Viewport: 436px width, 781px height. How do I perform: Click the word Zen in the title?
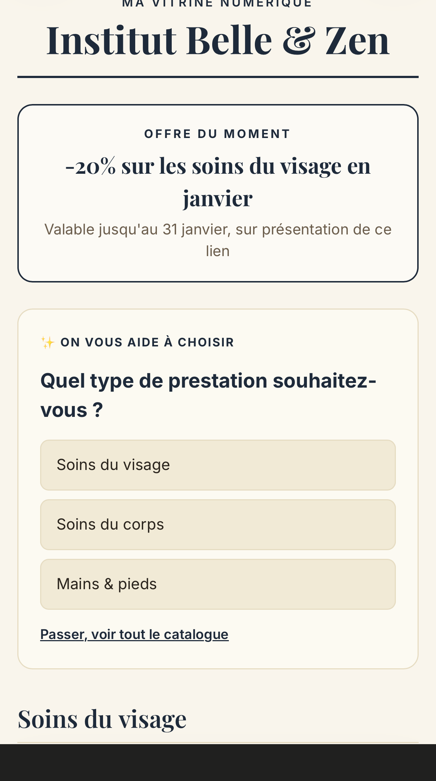click(357, 40)
